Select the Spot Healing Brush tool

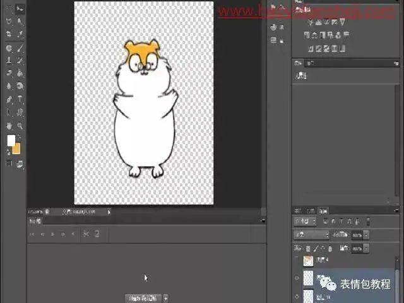point(9,48)
